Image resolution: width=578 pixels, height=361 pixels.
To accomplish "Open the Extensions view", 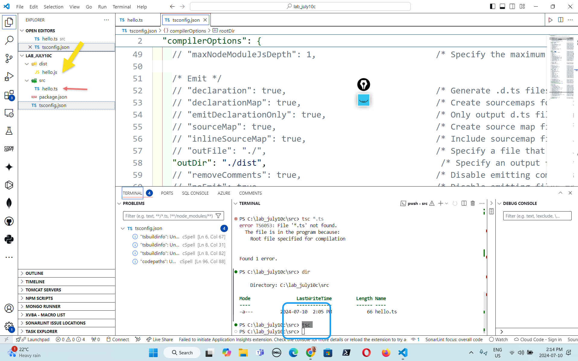I will click(9, 95).
